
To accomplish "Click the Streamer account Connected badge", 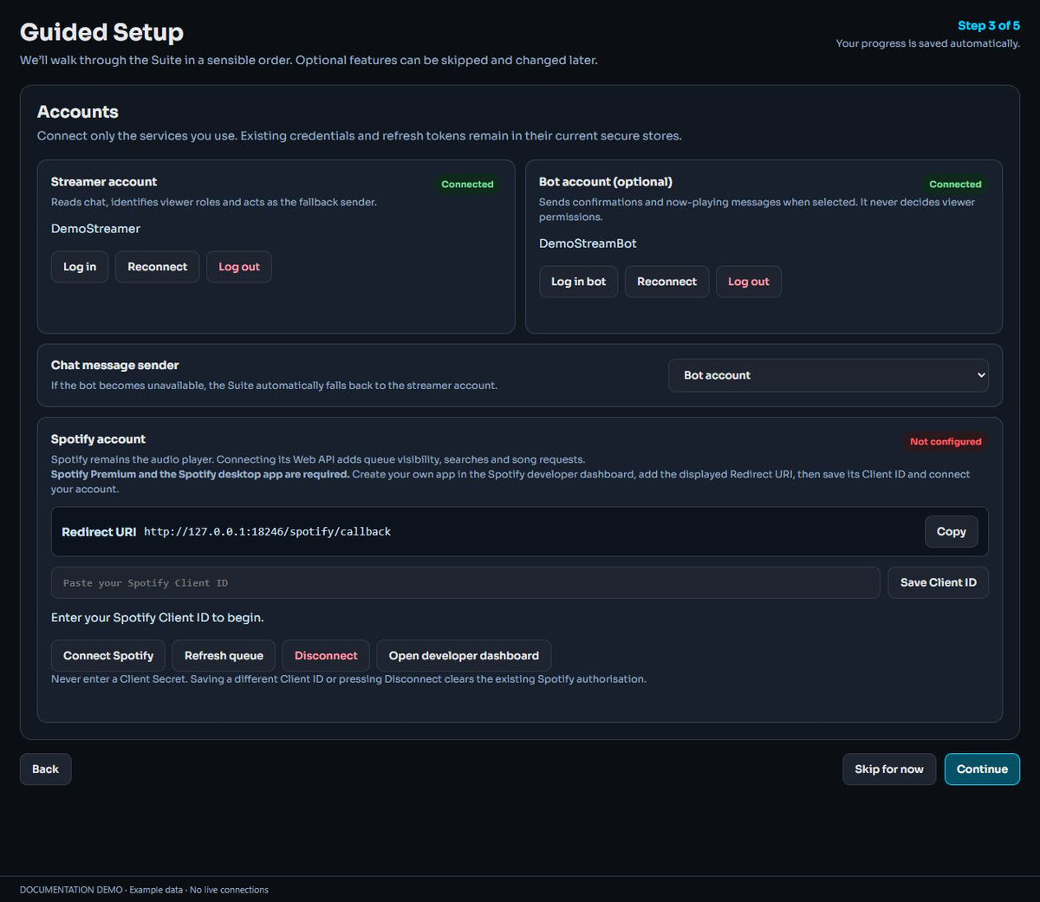I will pyautogui.click(x=467, y=185).
